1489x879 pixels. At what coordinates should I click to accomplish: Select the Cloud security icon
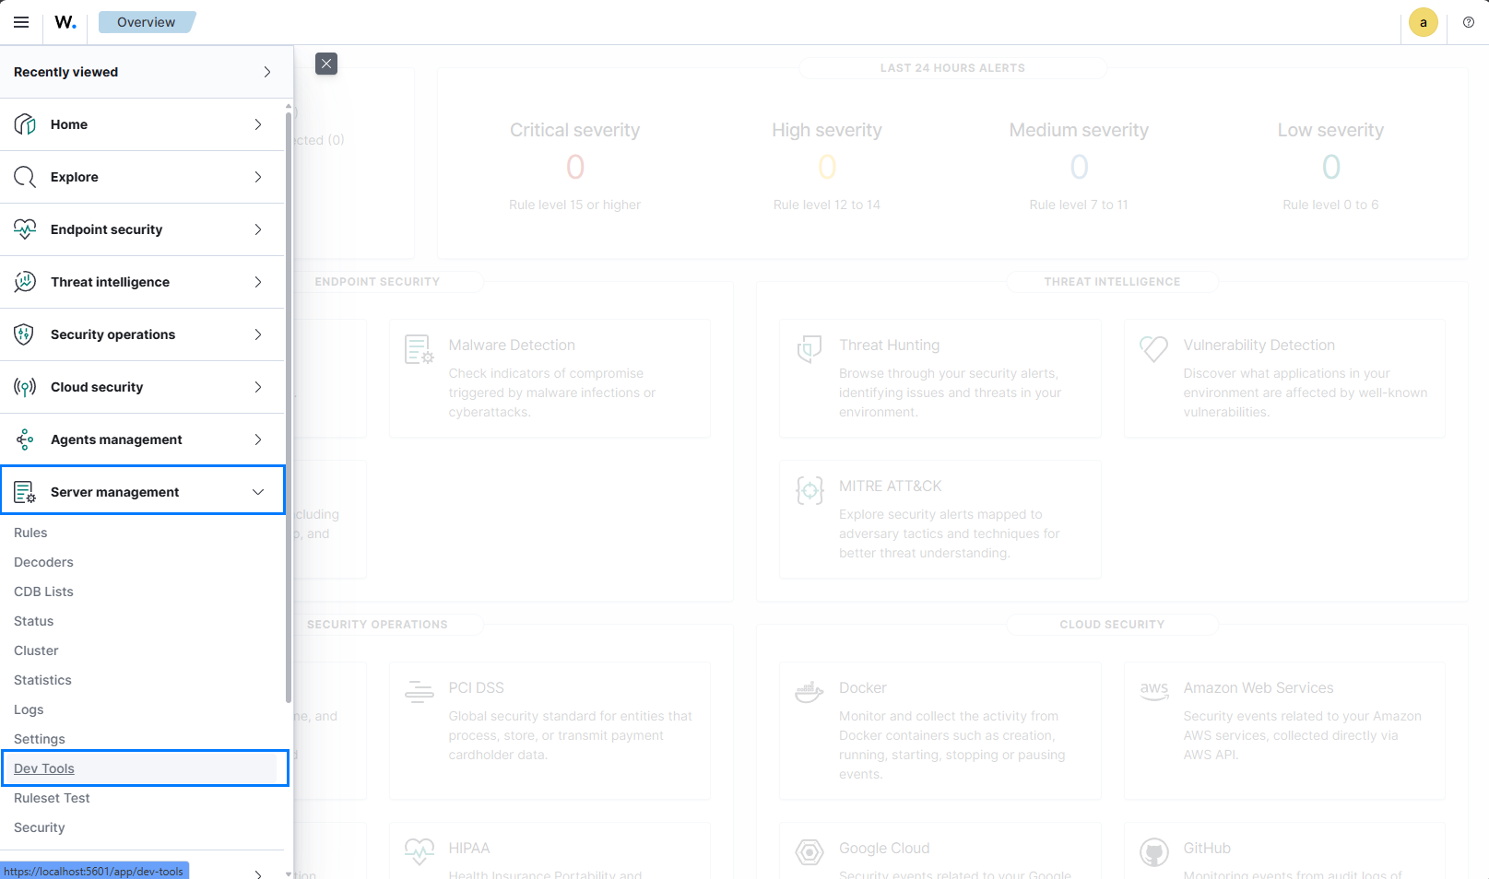[x=25, y=387]
